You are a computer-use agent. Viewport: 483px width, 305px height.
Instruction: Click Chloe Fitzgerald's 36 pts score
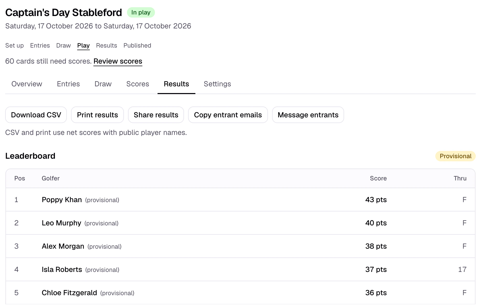[x=376, y=293]
